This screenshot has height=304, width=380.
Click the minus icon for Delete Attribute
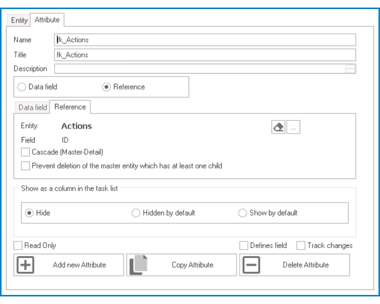(x=251, y=265)
